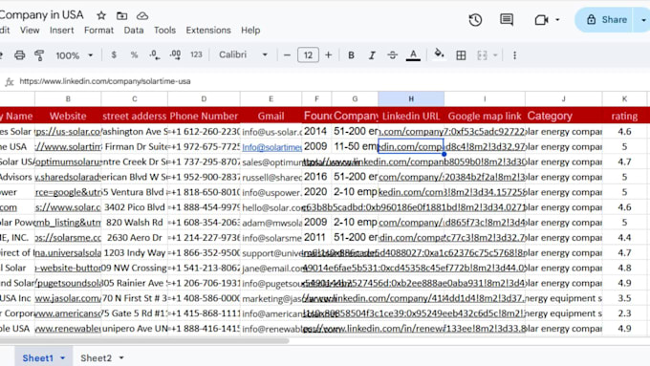Decrease font size minus button

click(287, 55)
